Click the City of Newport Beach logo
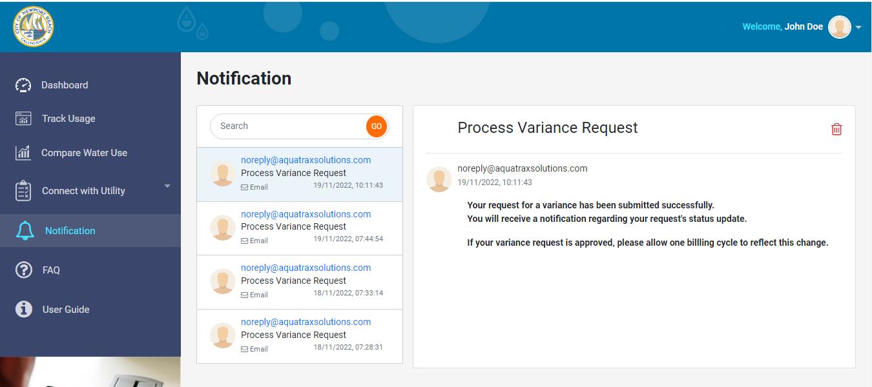 32,26
